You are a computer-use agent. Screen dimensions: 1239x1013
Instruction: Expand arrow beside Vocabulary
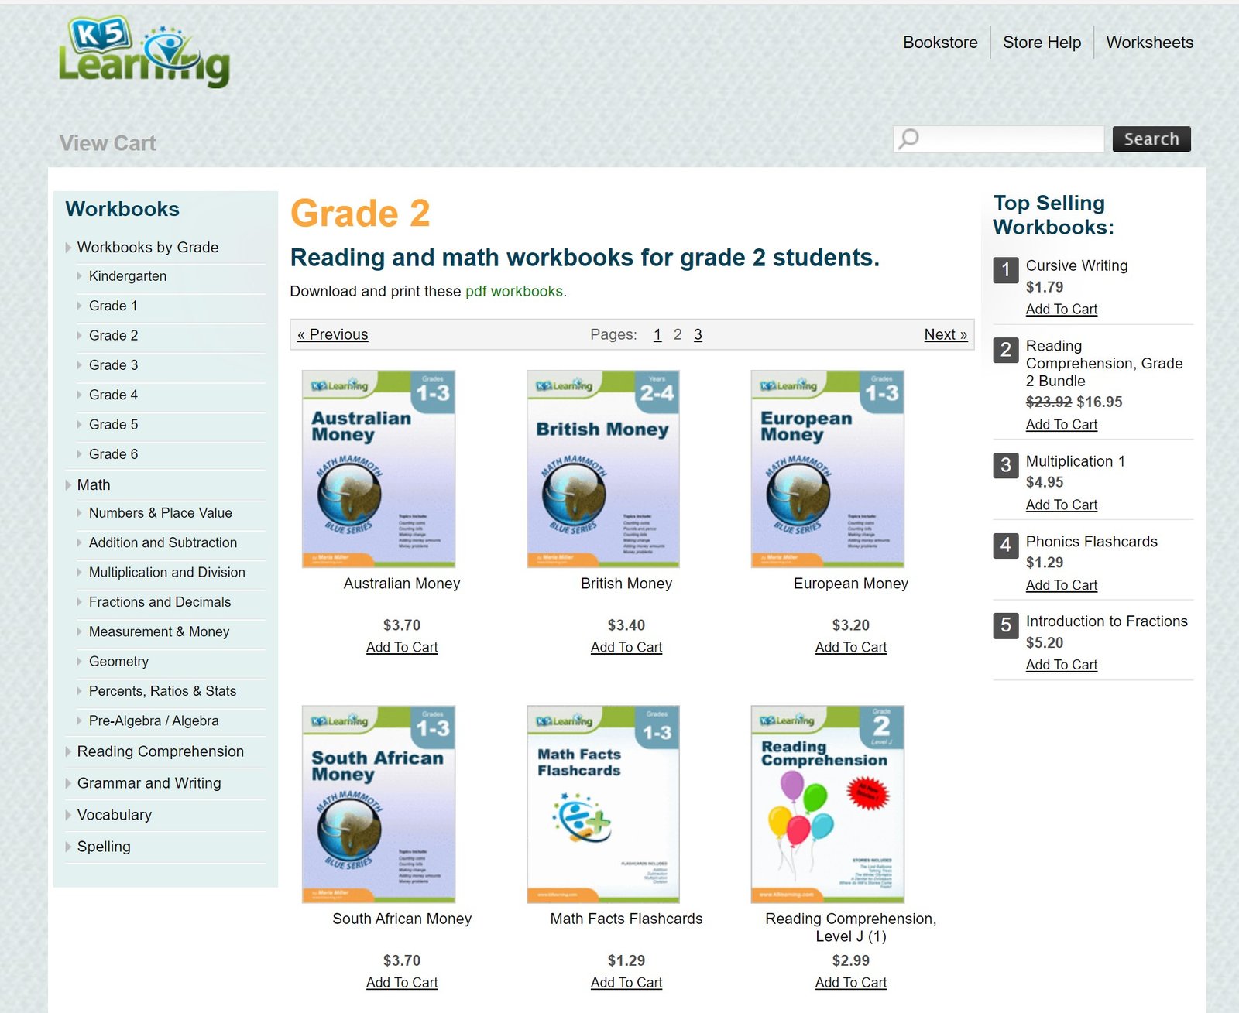(68, 815)
